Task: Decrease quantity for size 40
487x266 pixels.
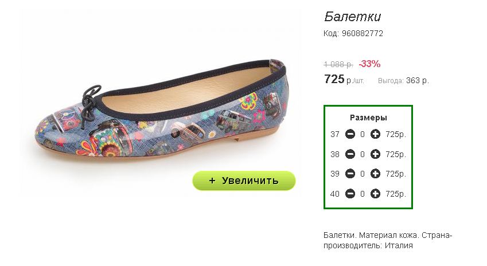Action: pos(350,194)
